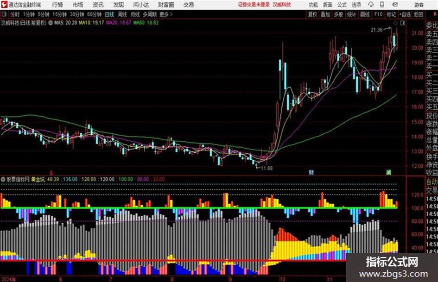438x282 pixels.
Task: Expand the MA indicator dropdown next to 汉威科技
Action: [x=51, y=23]
